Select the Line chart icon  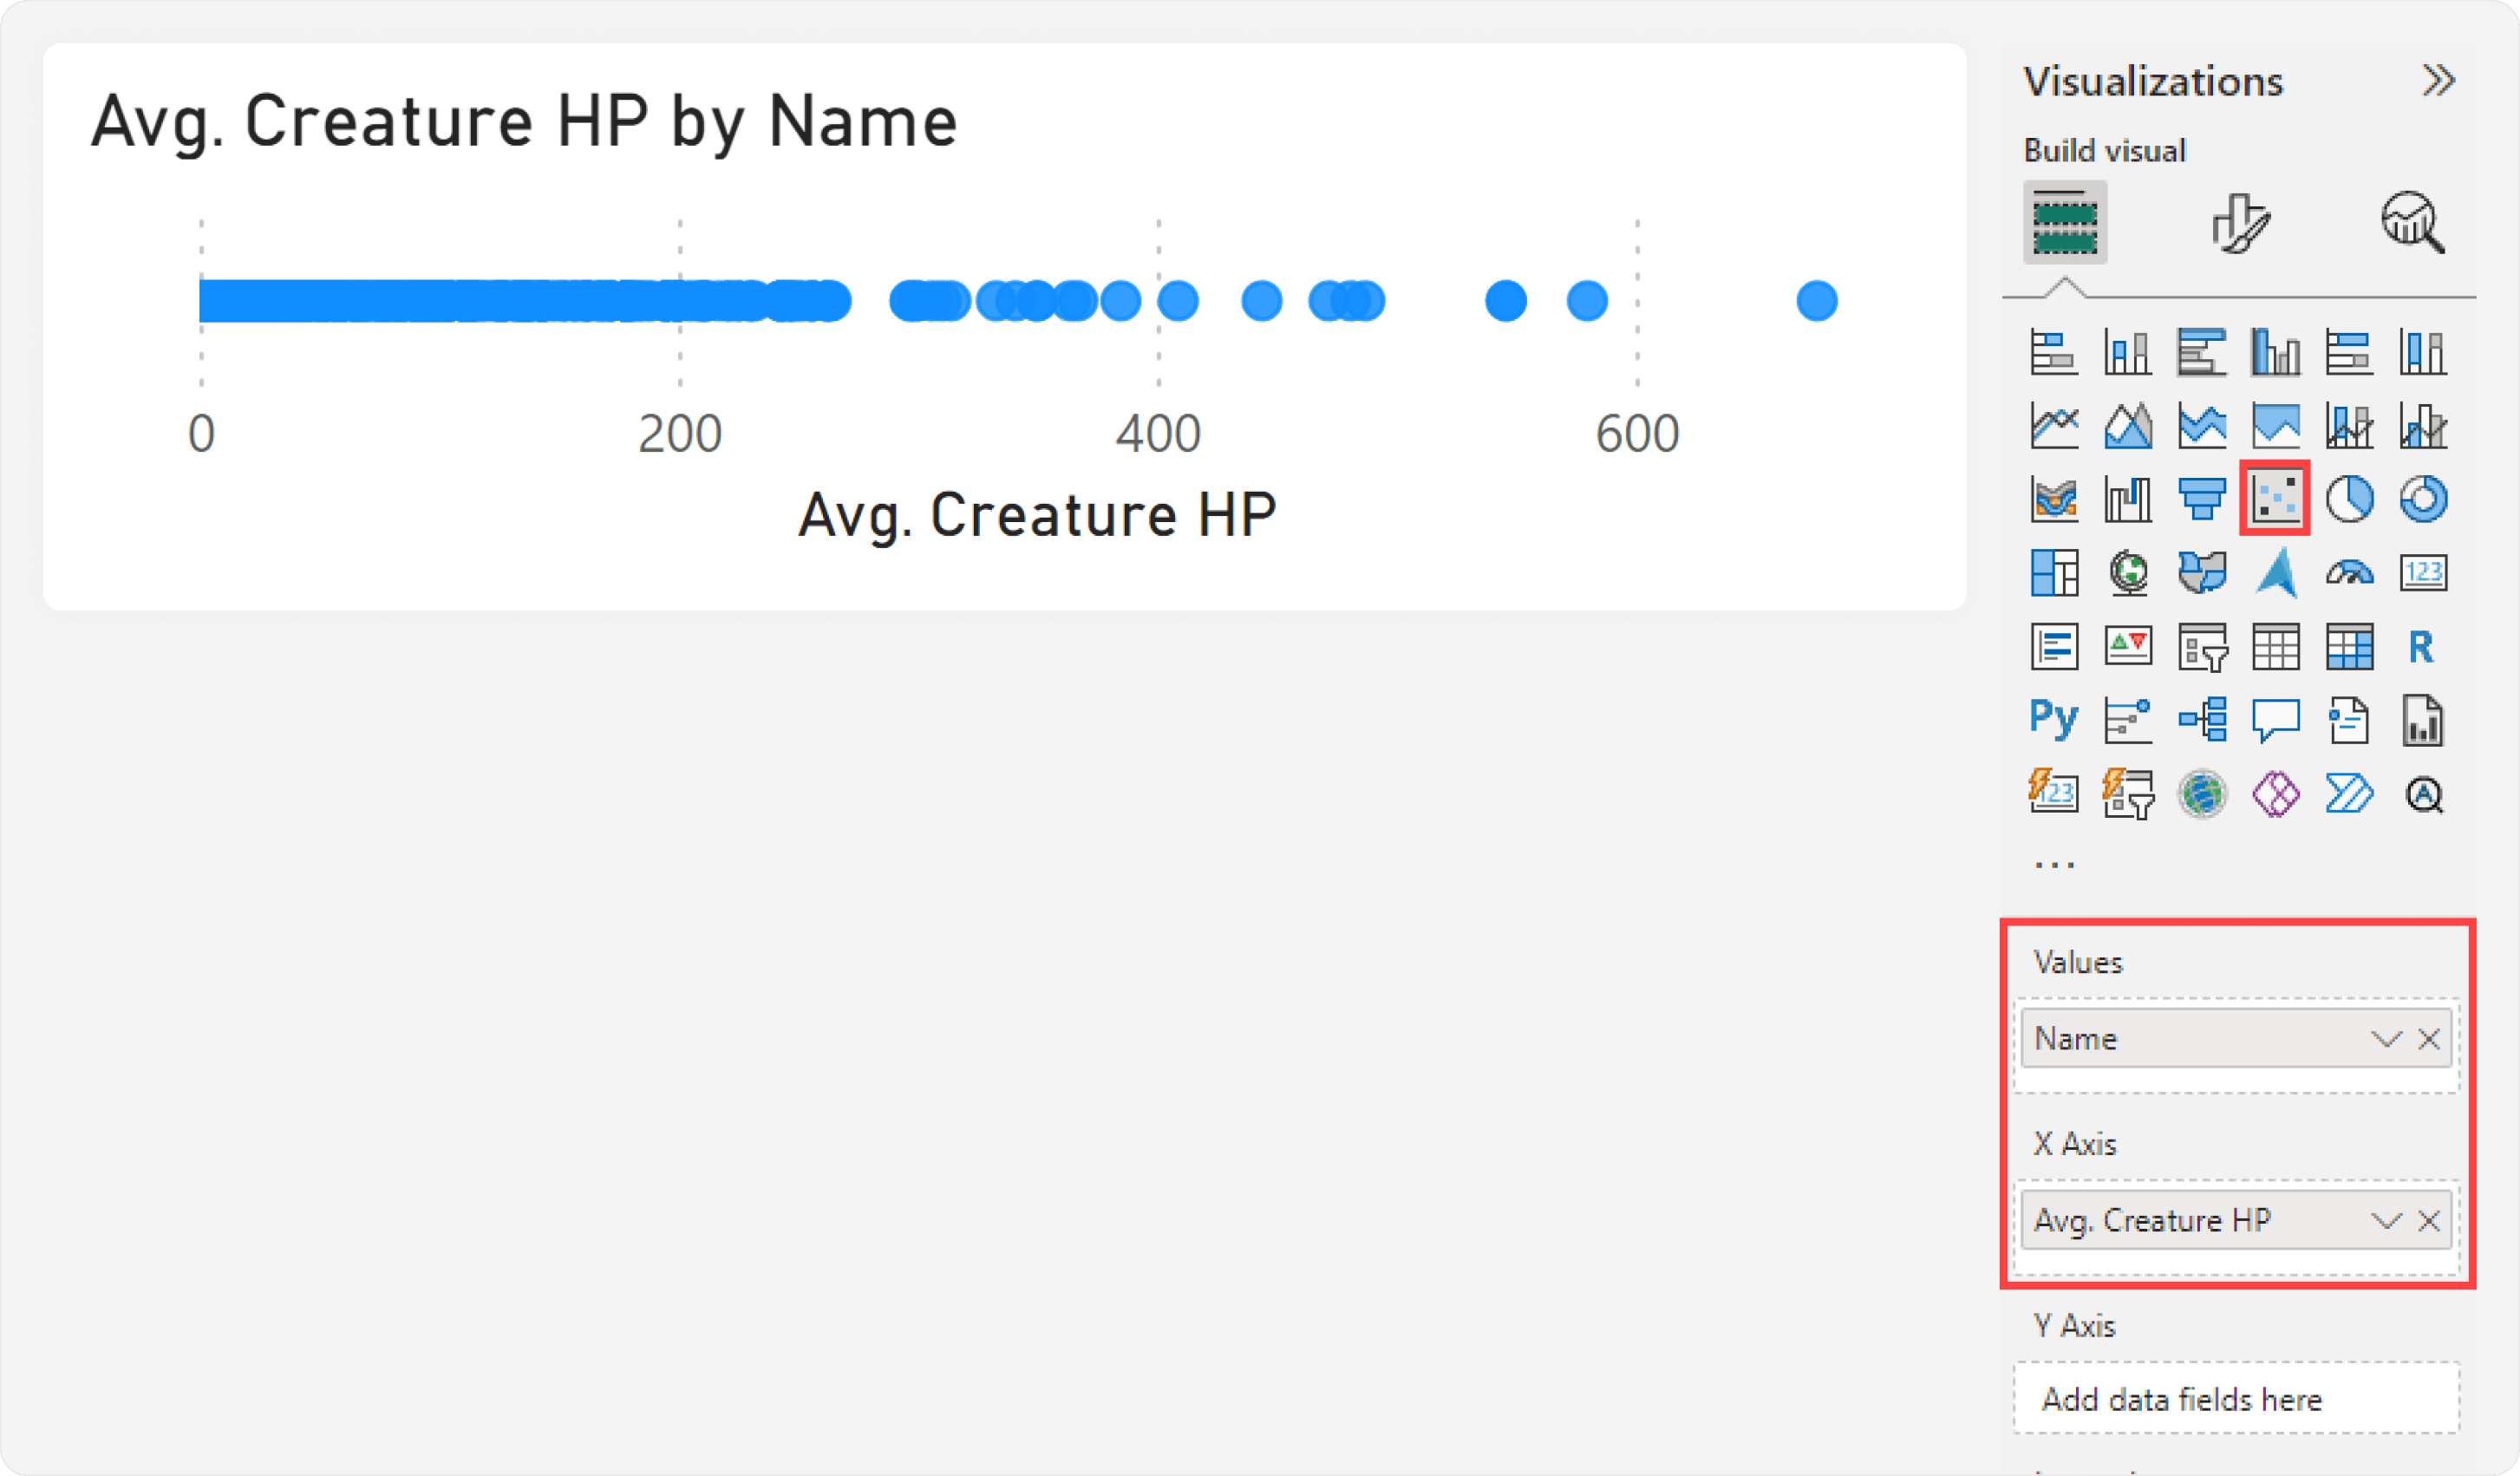[2054, 425]
